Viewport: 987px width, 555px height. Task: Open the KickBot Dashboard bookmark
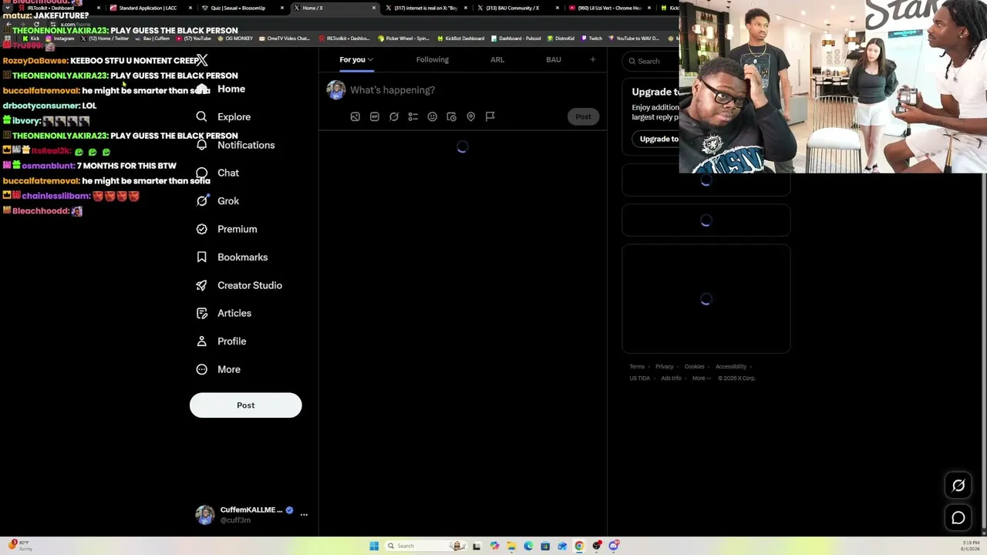pos(461,39)
